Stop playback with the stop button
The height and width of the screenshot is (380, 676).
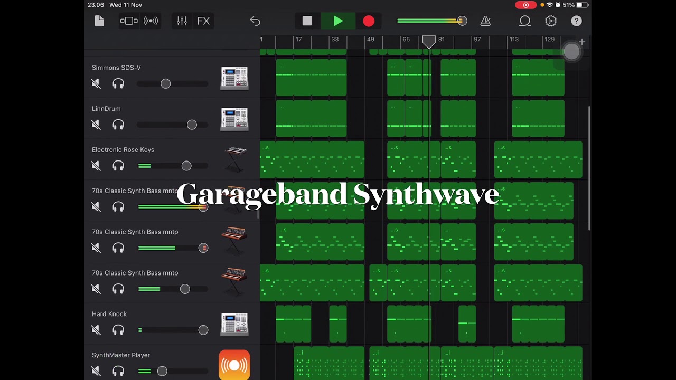coord(307,21)
